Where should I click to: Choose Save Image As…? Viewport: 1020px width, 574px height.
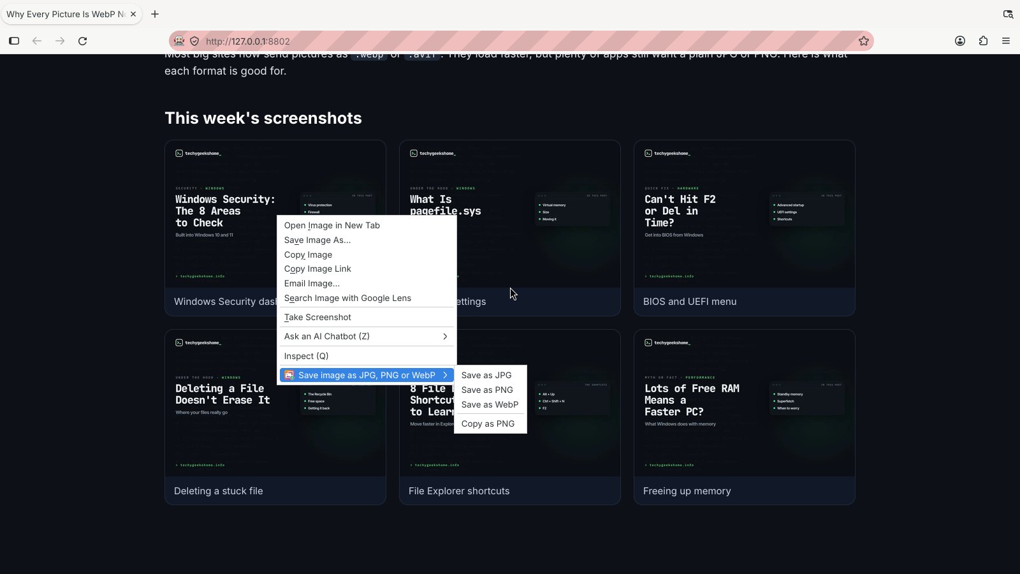pos(367,240)
